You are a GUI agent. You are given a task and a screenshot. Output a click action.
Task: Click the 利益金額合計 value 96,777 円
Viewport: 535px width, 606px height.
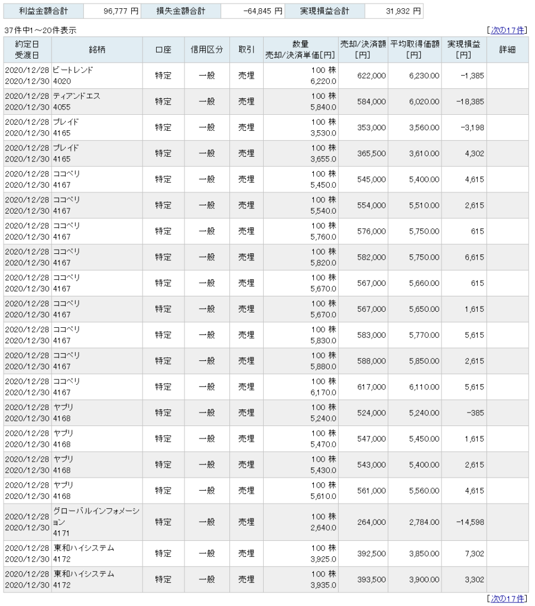pyautogui.click(x=113, y=11)
